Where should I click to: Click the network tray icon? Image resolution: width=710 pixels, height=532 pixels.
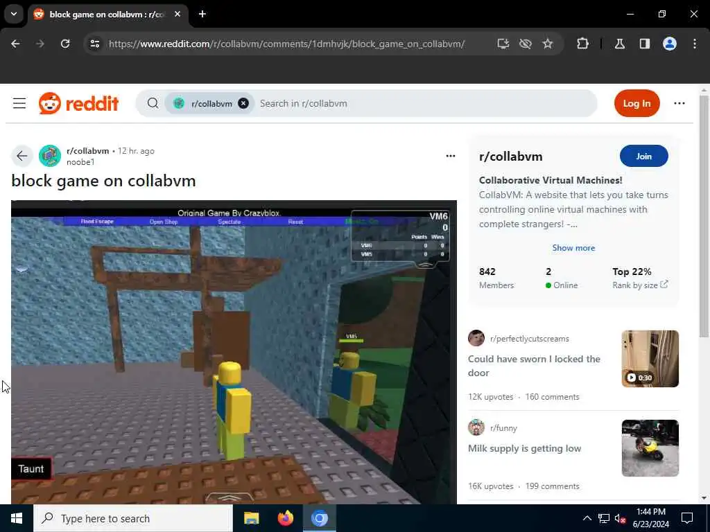click(604, 518)
